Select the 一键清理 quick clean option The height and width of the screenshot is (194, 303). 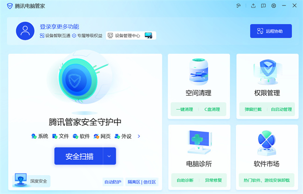[185, 109]
